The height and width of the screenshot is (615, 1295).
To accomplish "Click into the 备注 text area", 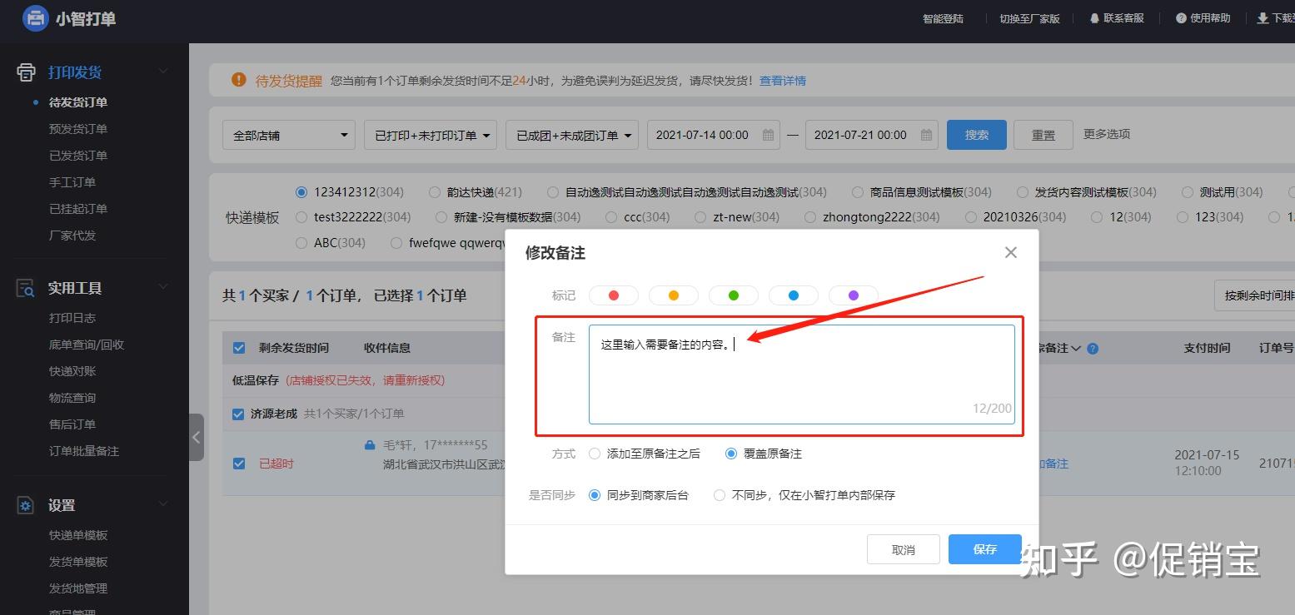I will 802,374.
